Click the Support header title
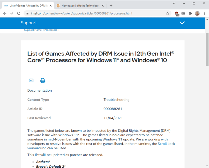This screenshot has height=168, width=209. [29, 23]
